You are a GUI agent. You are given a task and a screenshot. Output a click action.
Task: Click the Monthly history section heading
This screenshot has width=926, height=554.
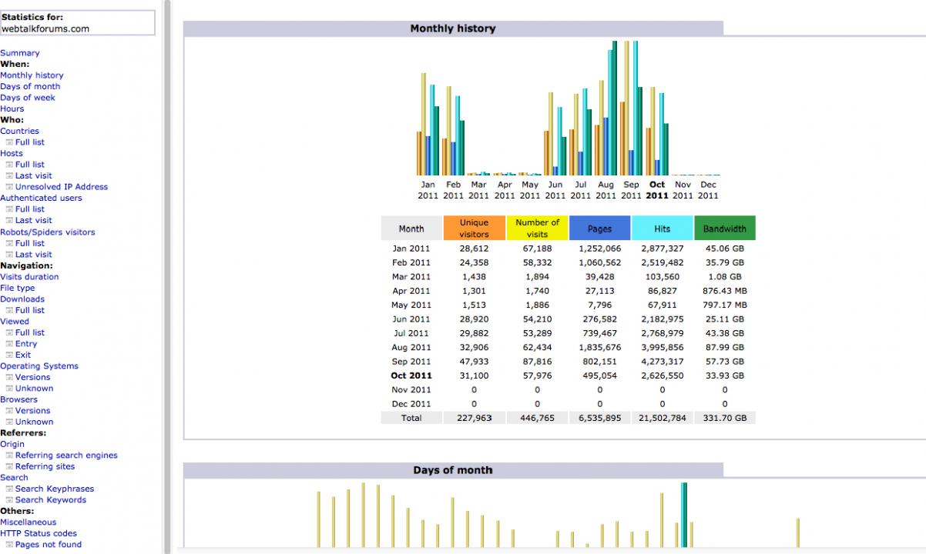(453, 28)
